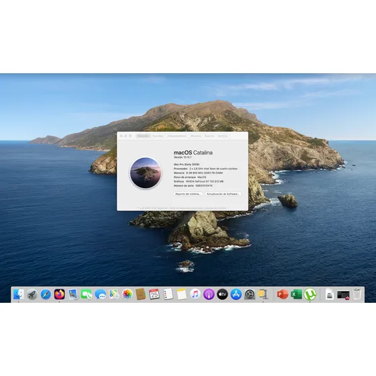The image size is (376, 376).
Task: Launch Excel from the Dock
Action: coord(296,294)
